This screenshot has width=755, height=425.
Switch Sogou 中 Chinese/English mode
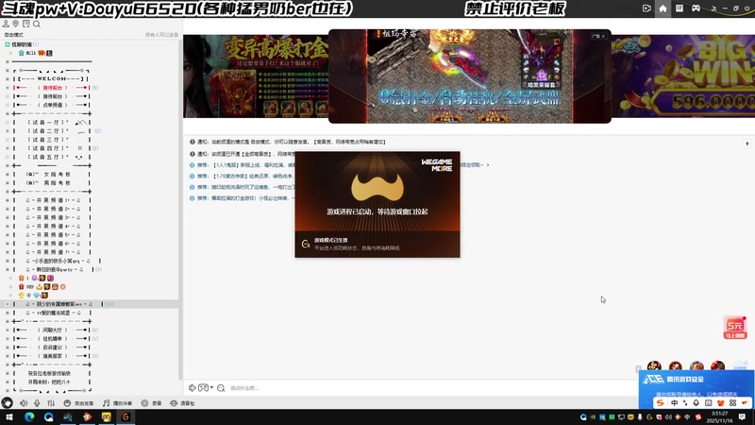674,403
